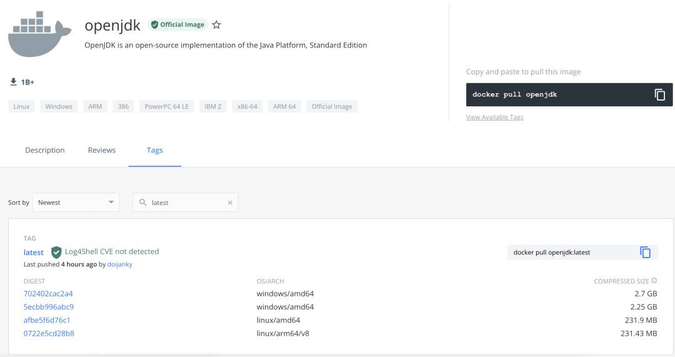675x357 pixels.
Task: Select the Tags tab
Action: pos(154,150)
